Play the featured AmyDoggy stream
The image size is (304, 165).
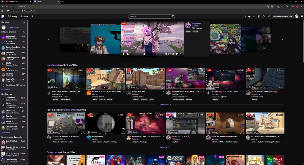124,54
